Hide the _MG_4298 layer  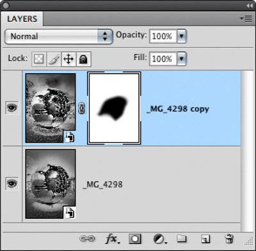coord(12,184)
